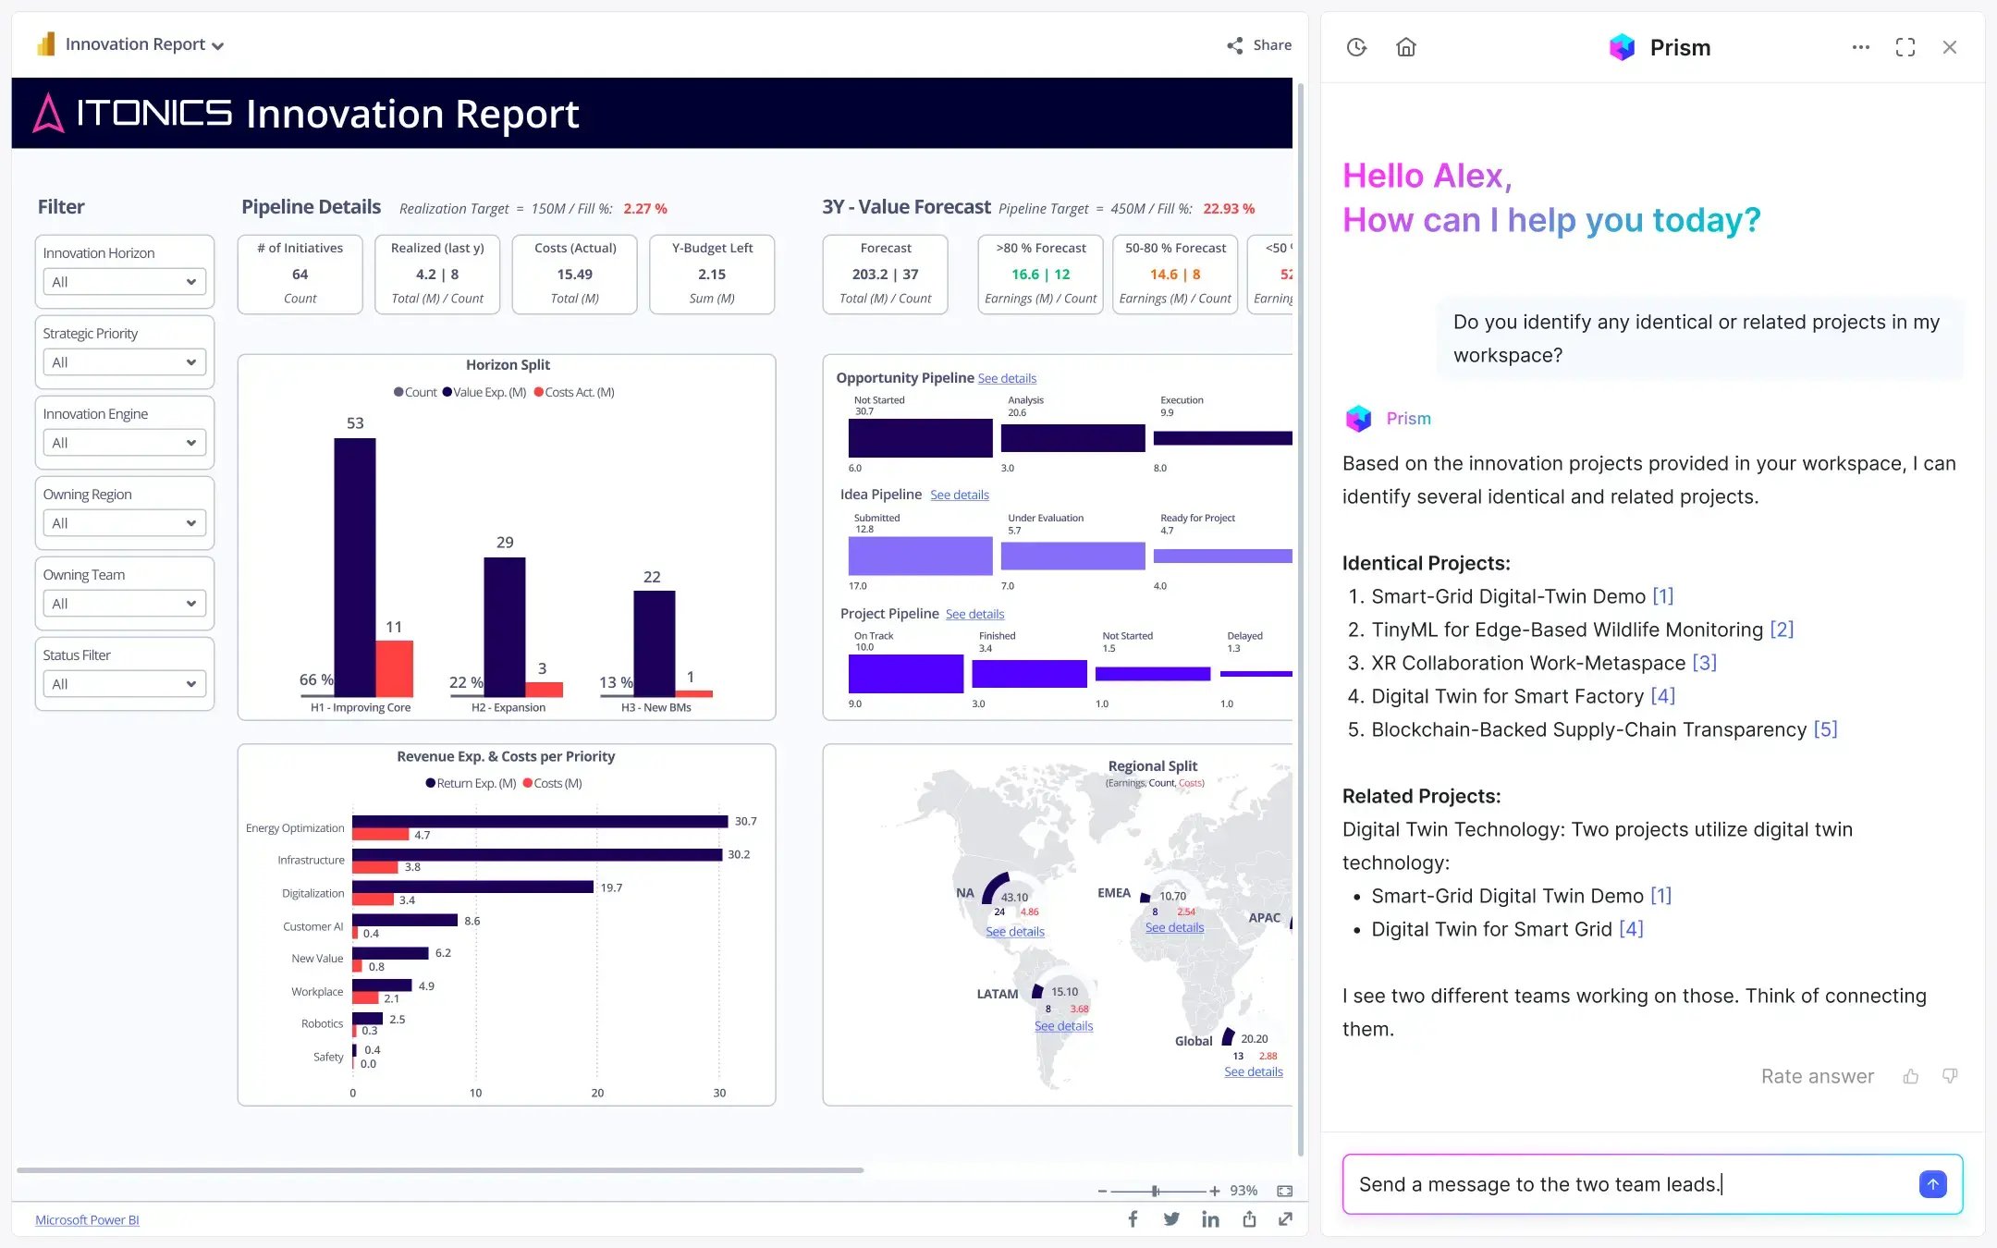
Task: Open the Status Filter selector
Action: pyautogui.click(x=124, y=683)
